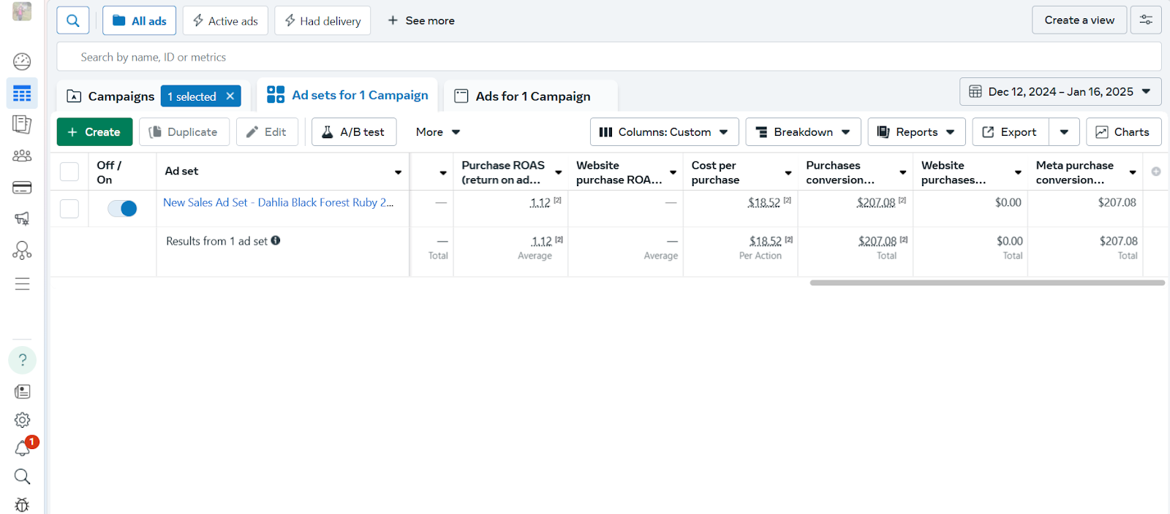Click See more views
Image resolution: width=1170 pixels, height=514 pixels.
(x=421, y=21)
